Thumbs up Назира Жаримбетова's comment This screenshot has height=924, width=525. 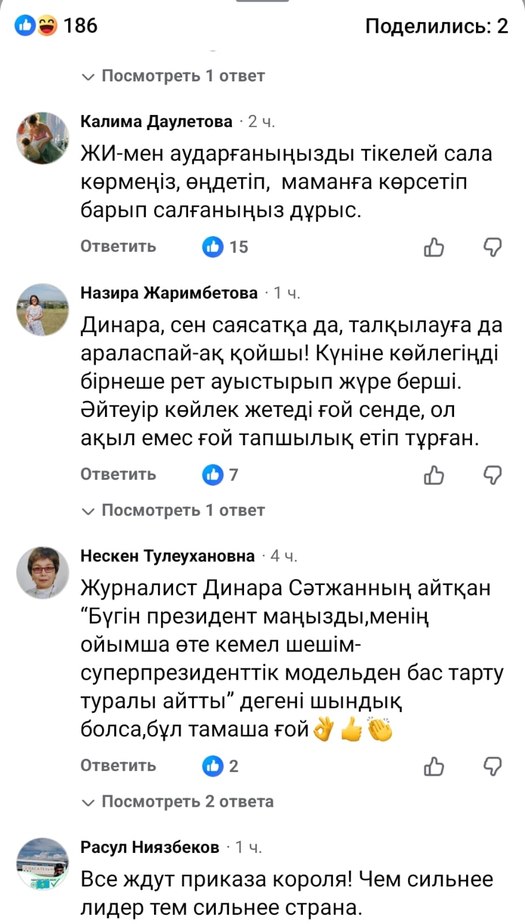(434, 475)
